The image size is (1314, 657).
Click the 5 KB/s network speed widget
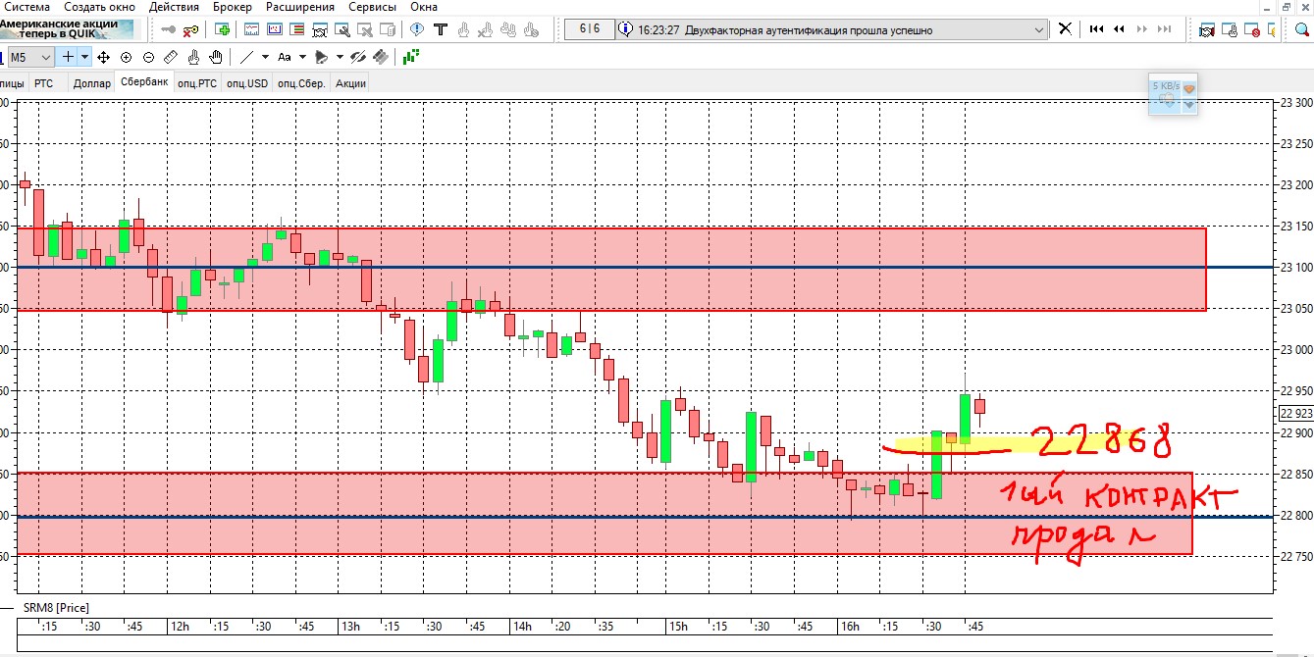click(x=1175, y=96)
